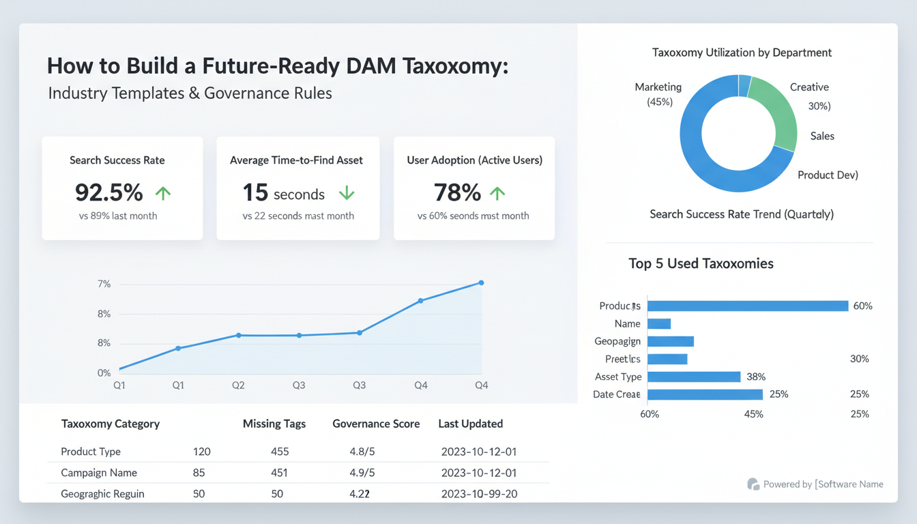Click the Top 5 Used Taxoxomies heading
Screen dimensions: 917x524
[701, 263]
